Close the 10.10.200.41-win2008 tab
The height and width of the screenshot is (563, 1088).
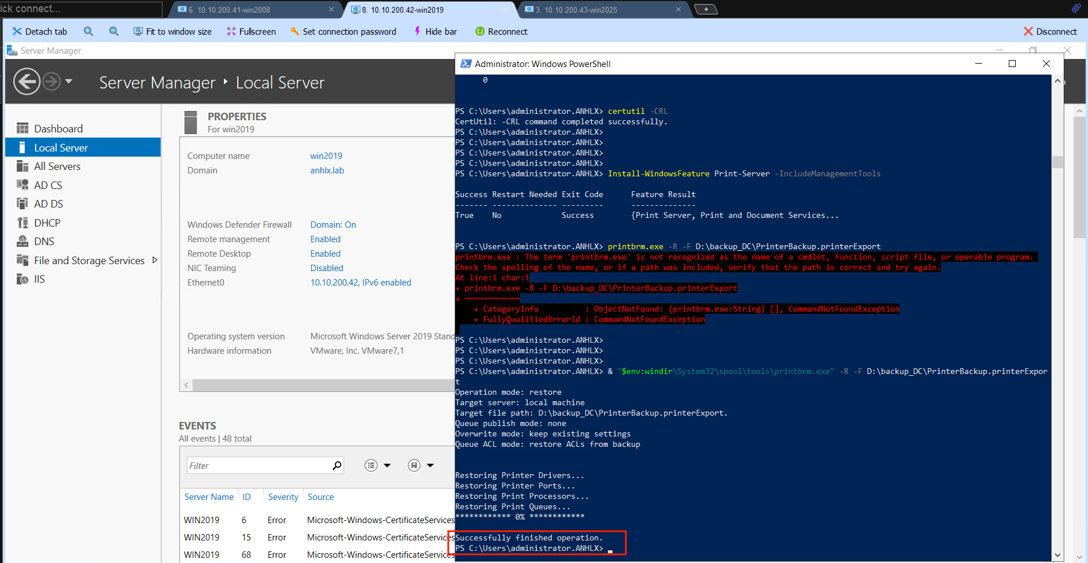(331, 9)
